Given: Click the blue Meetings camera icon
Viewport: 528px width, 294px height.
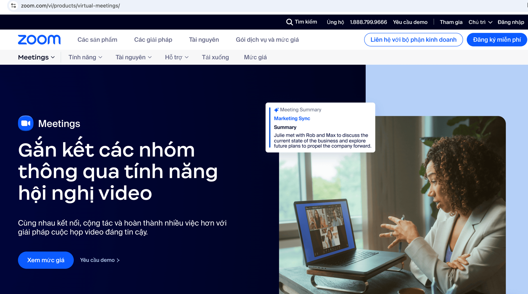Looking at the screenshot, I should tap(26, 123).
